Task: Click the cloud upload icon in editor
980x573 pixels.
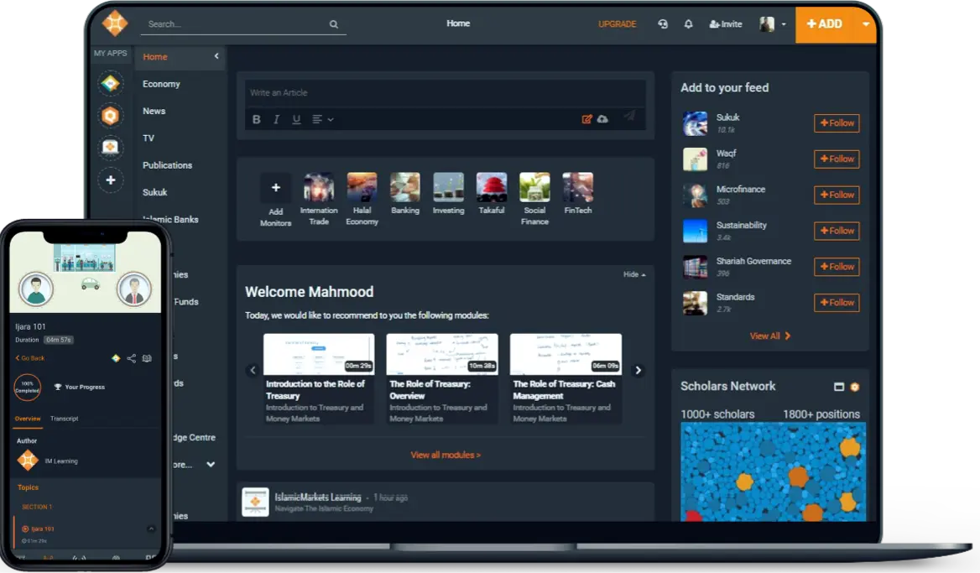Action: [602, 119]
